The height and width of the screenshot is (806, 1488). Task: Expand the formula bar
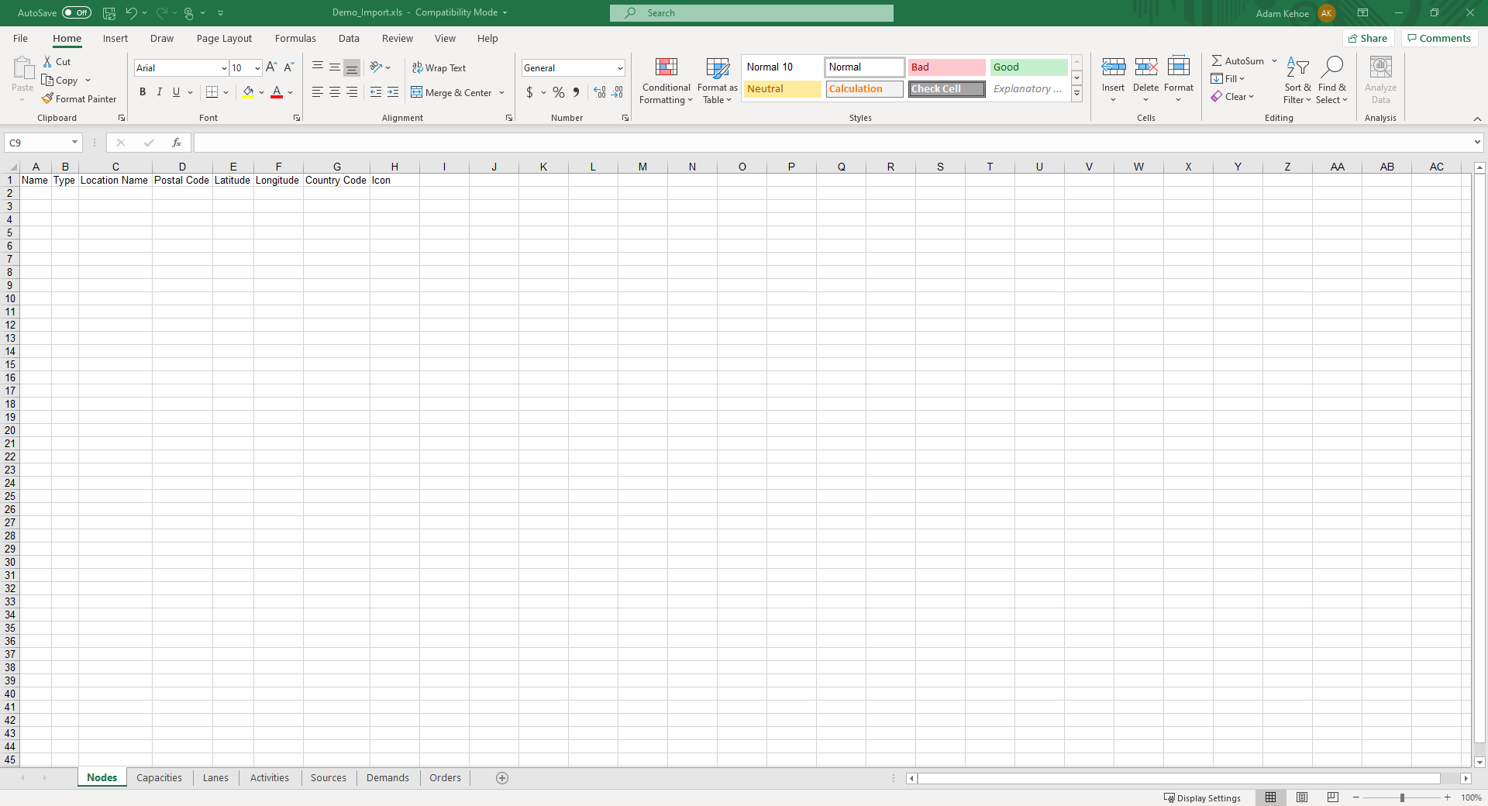coord(1477,143)
